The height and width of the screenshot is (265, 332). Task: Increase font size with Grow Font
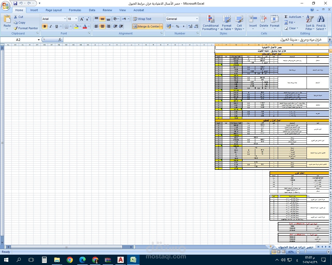[x=82, y=19]
